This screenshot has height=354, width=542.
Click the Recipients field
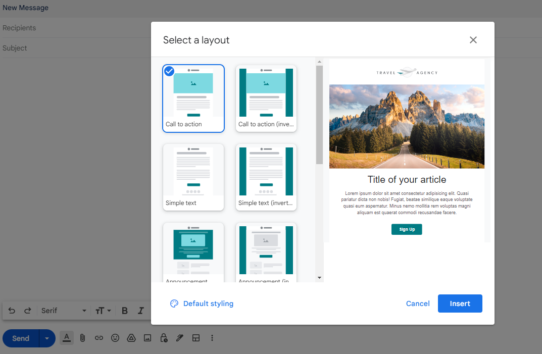tap(76, 28)
